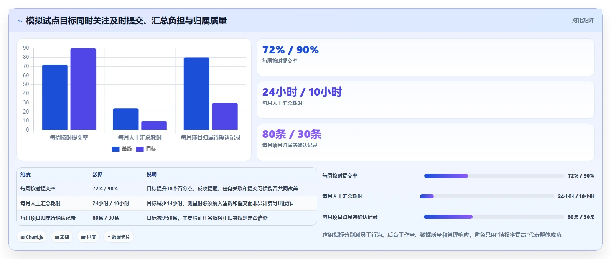Click the card title 模拟试点目标同时关注及时提交

(x=126, y=21)
